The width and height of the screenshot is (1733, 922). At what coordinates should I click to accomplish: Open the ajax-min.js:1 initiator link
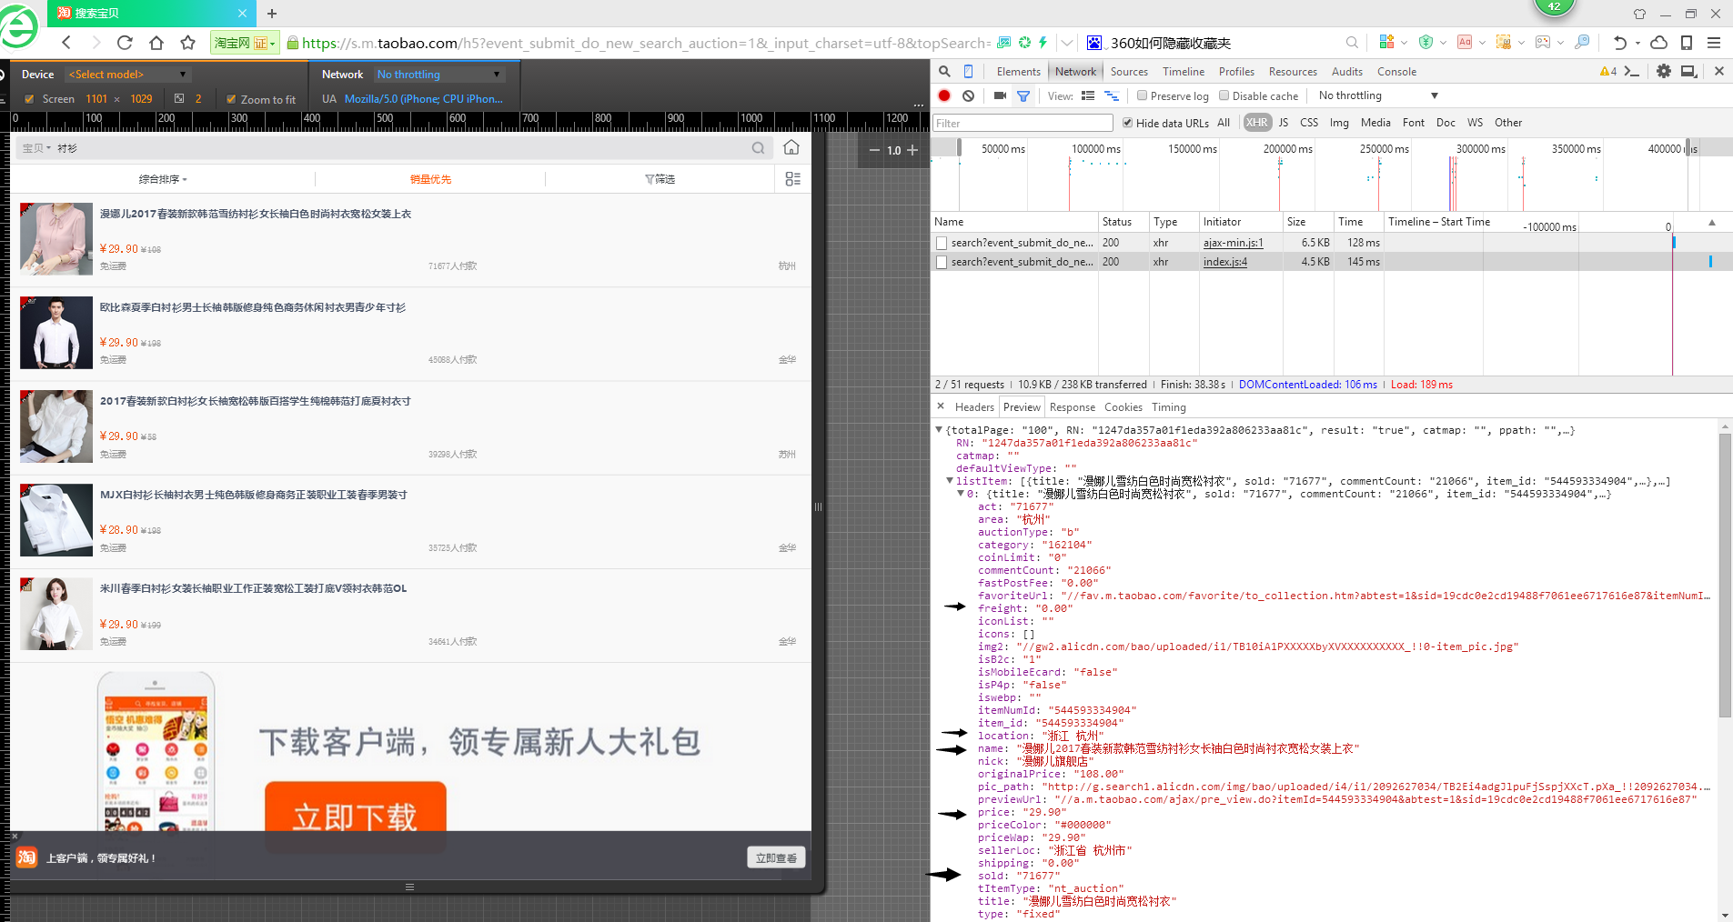[x=1233, y=243]
